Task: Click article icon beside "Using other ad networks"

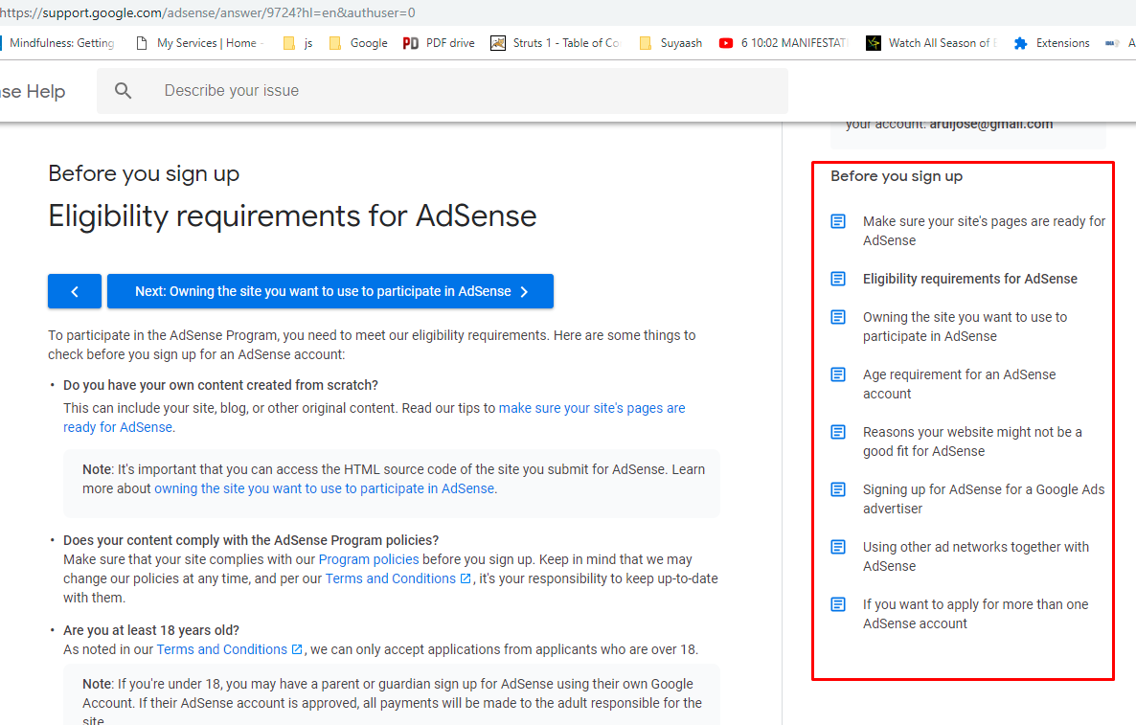Action: coord(838,547)
